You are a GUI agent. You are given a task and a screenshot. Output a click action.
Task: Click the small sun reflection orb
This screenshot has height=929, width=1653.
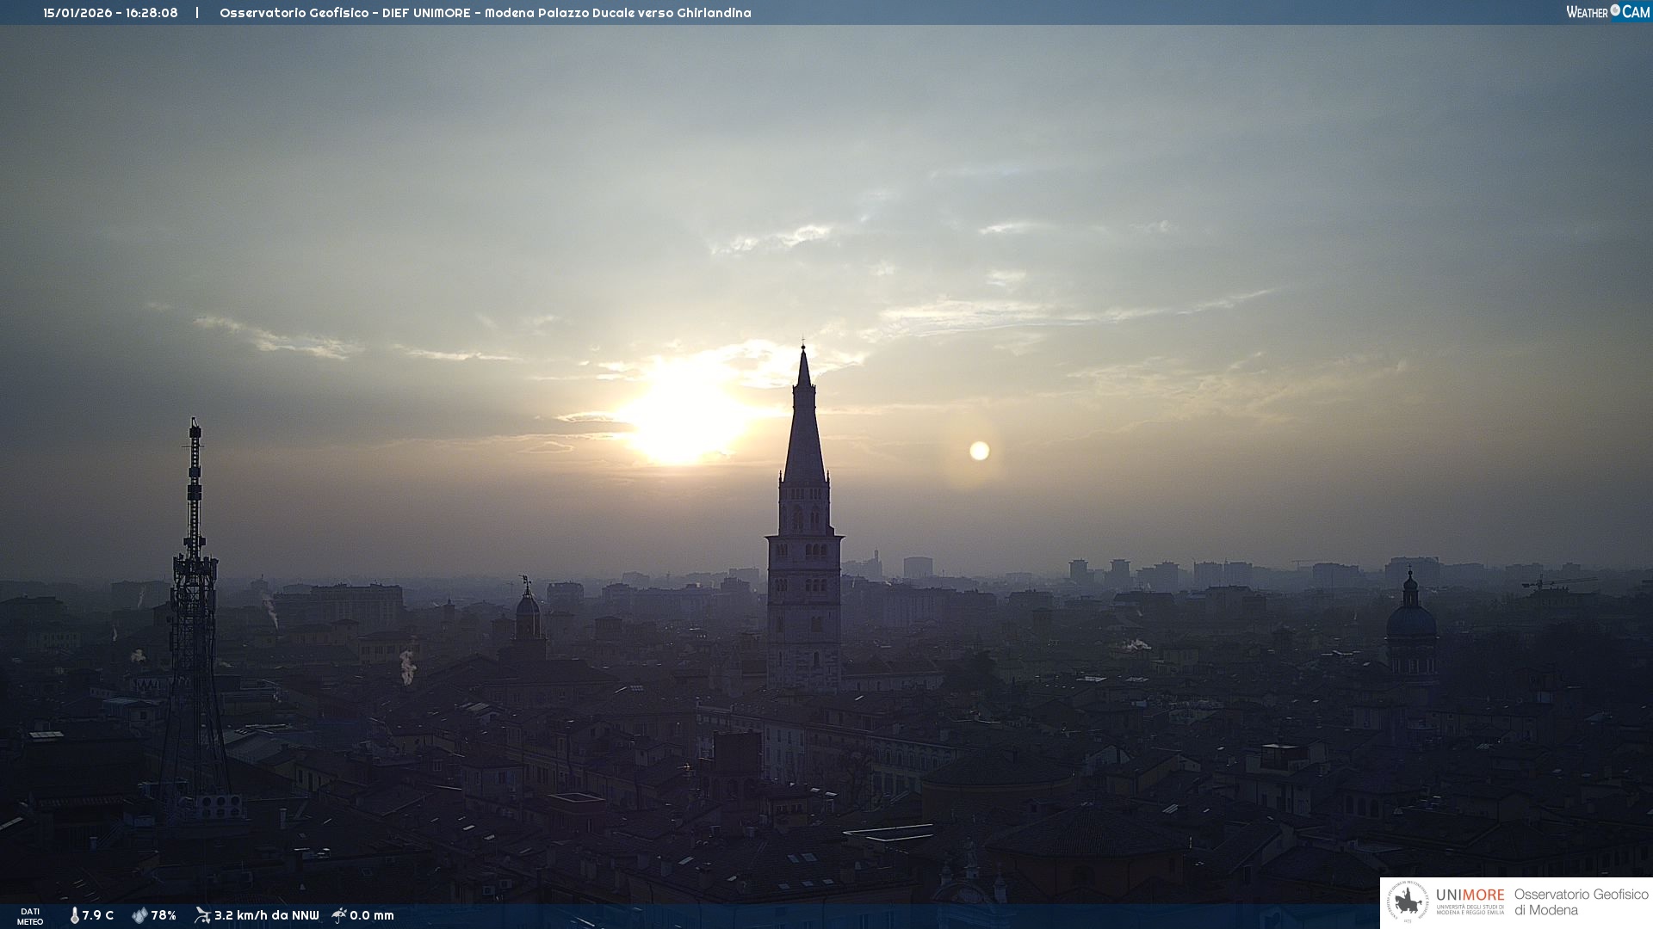(x=979, y=451)
